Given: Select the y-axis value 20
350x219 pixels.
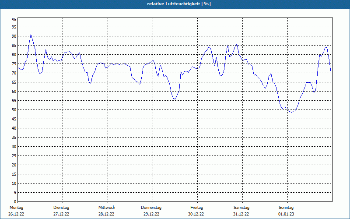Looking at the screenshot, I should coord(14,165).
